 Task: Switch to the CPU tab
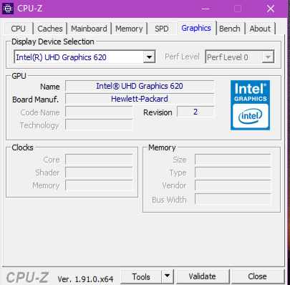click(18, 29)
